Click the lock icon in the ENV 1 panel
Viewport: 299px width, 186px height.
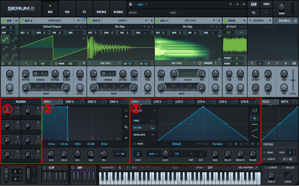point(126,110)
